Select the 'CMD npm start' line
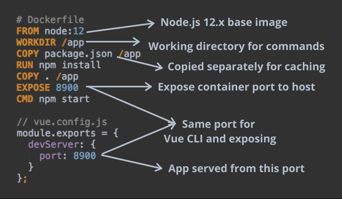Image resolution: width=342 pixels, height=199 pixels. tap(53, 99)
